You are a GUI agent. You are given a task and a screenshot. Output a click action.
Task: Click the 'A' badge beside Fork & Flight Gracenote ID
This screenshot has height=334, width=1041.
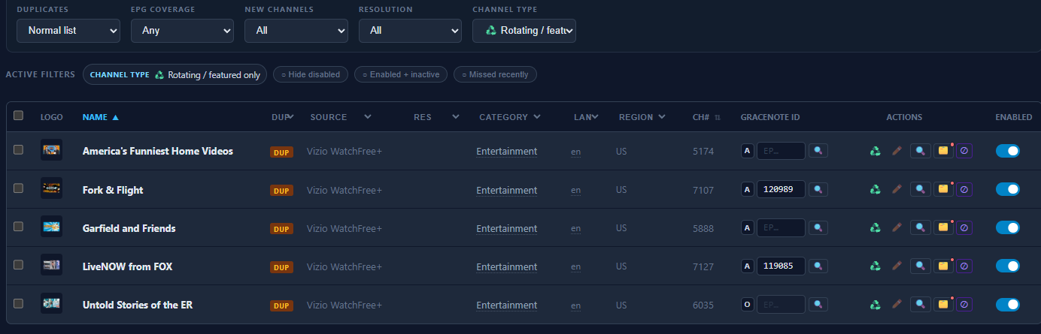pyautogui.click(x=747, y=189)
